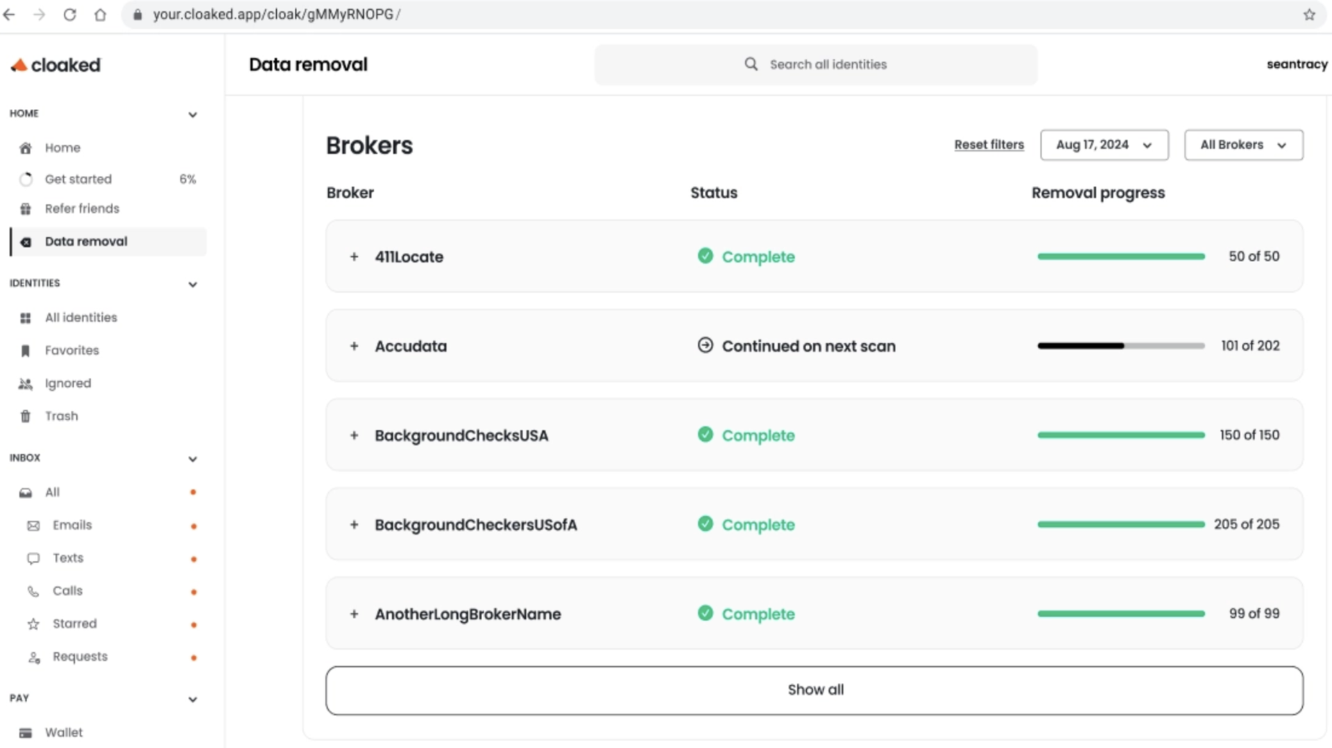Collapse the INBOX sidebar section
This screenshot has width=1332, height=748.
[x=193, y=459]
